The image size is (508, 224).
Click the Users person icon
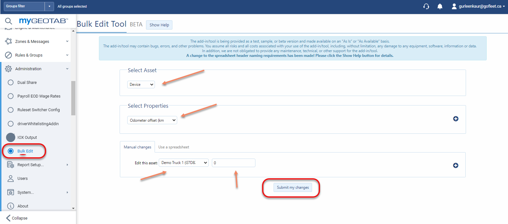(x=10, y=178)
